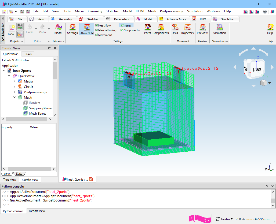Switch to the Data property tab
This screenshot has width=276, height=224.
click(x=19, y=174)
